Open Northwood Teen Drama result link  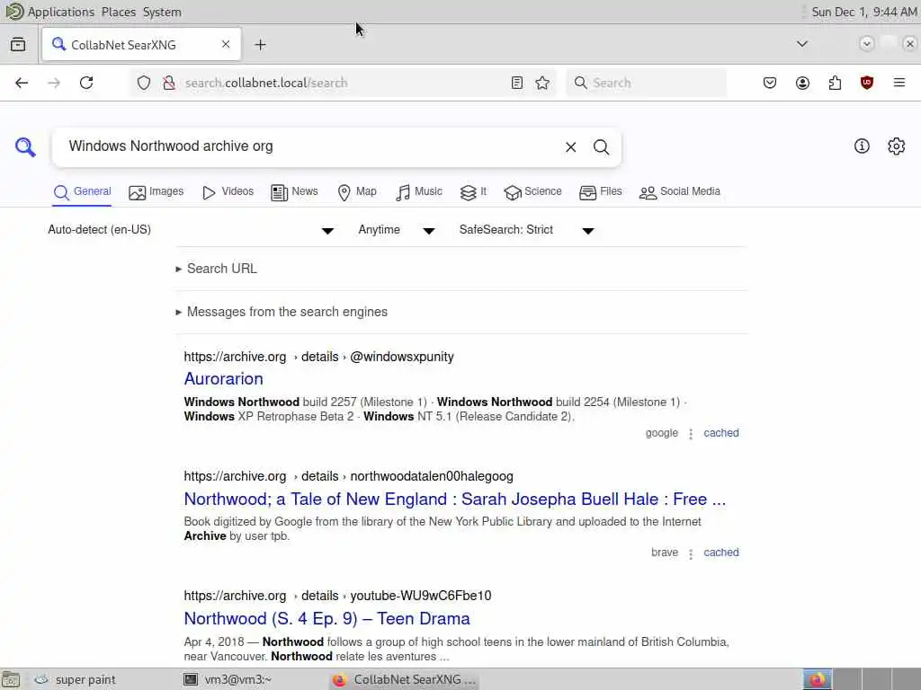click(x=327, y=619)
